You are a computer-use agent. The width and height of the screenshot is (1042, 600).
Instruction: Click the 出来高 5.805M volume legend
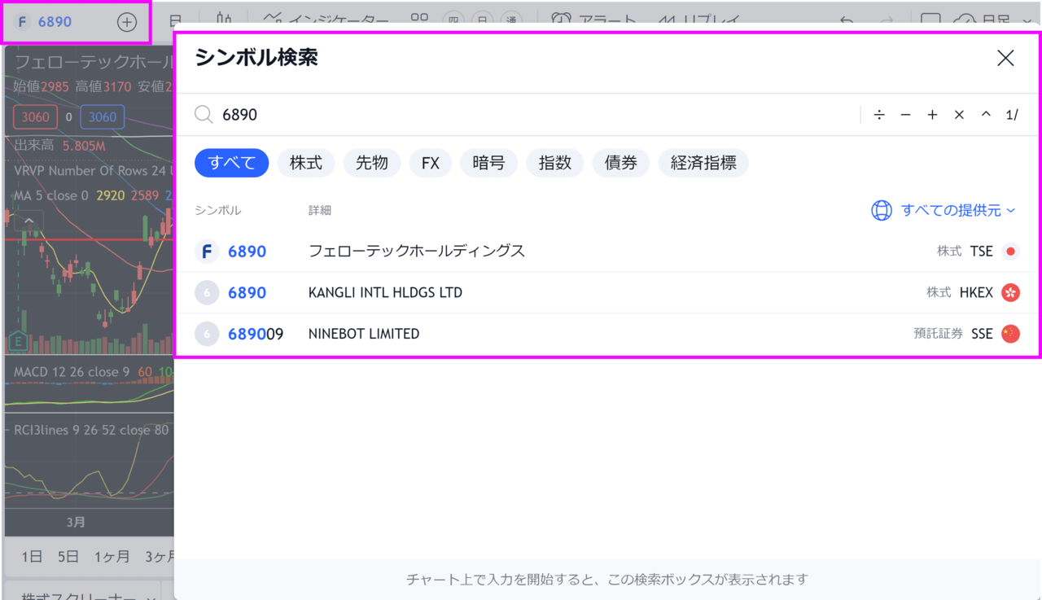pos(60,146)
